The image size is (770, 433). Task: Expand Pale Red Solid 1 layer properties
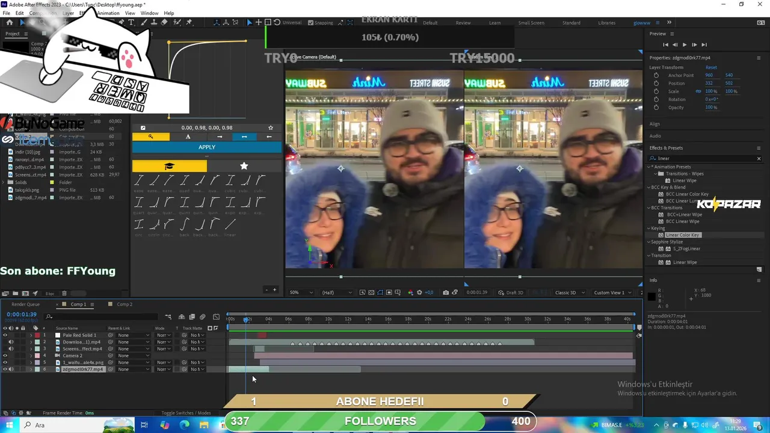(31, 335)
